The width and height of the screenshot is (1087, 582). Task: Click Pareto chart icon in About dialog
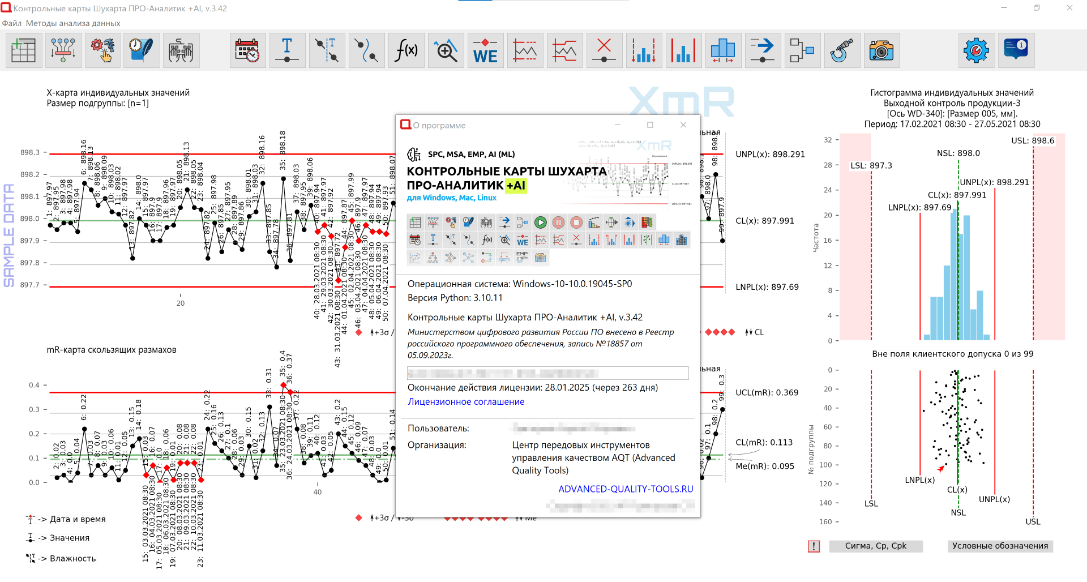click(594, 222)
